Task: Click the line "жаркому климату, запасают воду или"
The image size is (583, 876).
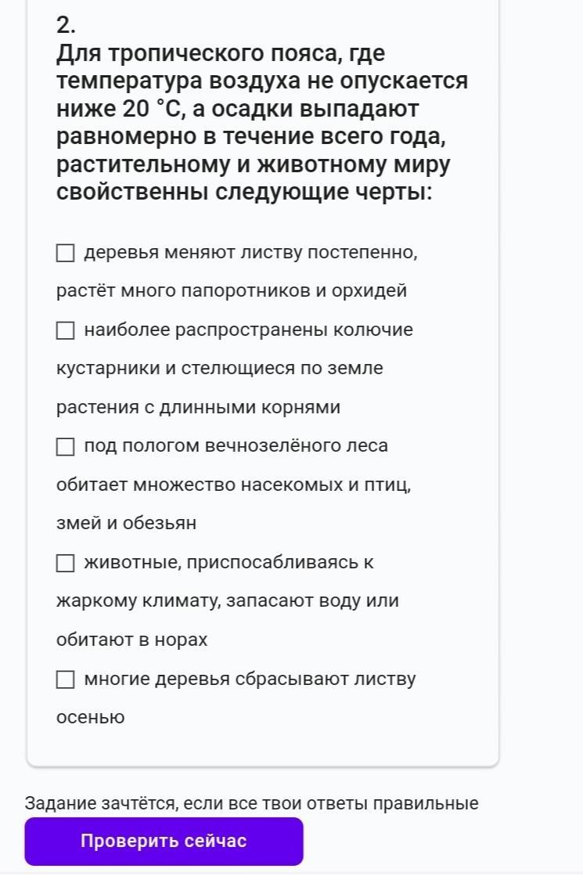Action: 228,600
